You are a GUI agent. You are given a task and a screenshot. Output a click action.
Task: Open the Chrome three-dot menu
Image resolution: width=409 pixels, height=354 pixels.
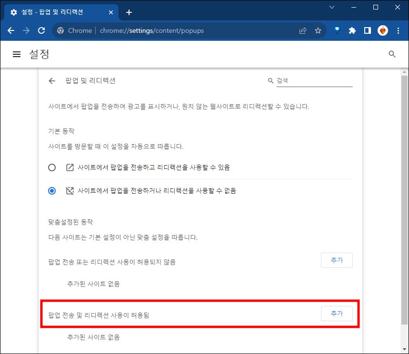(398, 30)
